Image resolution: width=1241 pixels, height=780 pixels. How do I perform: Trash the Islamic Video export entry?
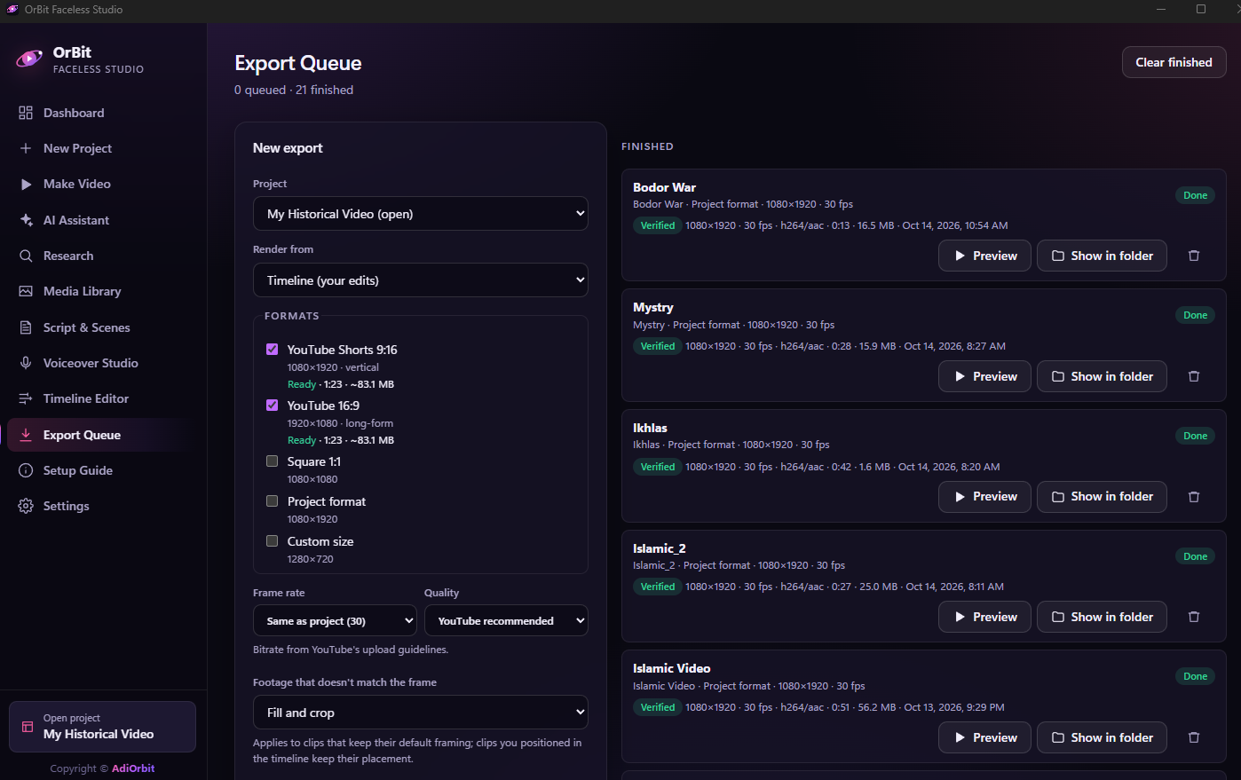point(1194,737)
